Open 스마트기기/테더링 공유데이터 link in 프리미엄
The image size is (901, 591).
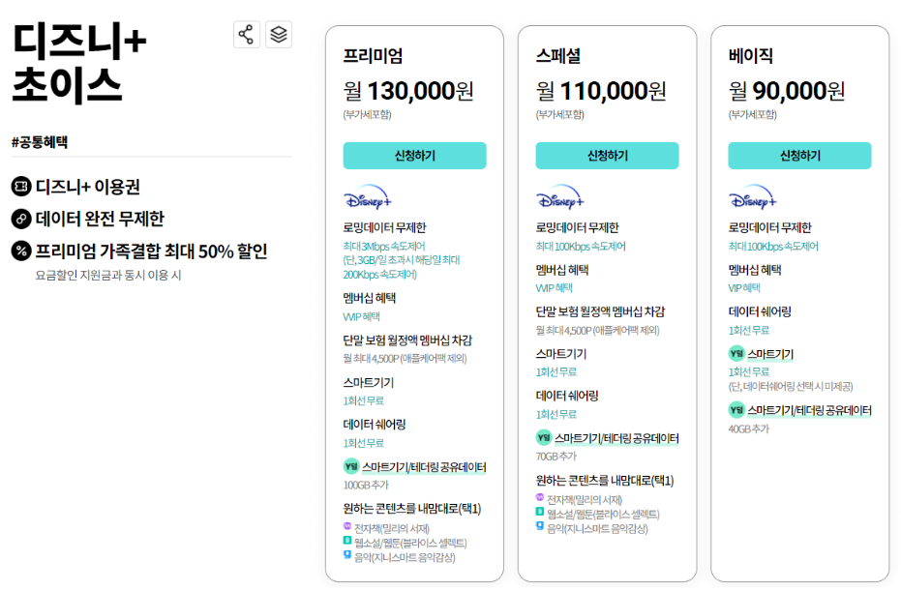(424, 467)
